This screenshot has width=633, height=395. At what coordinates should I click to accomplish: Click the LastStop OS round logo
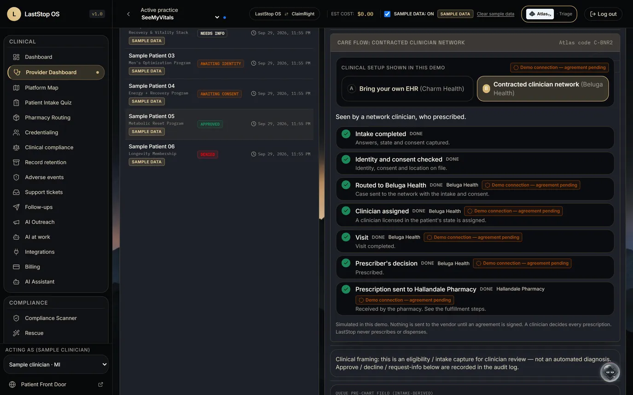point(14,14)
